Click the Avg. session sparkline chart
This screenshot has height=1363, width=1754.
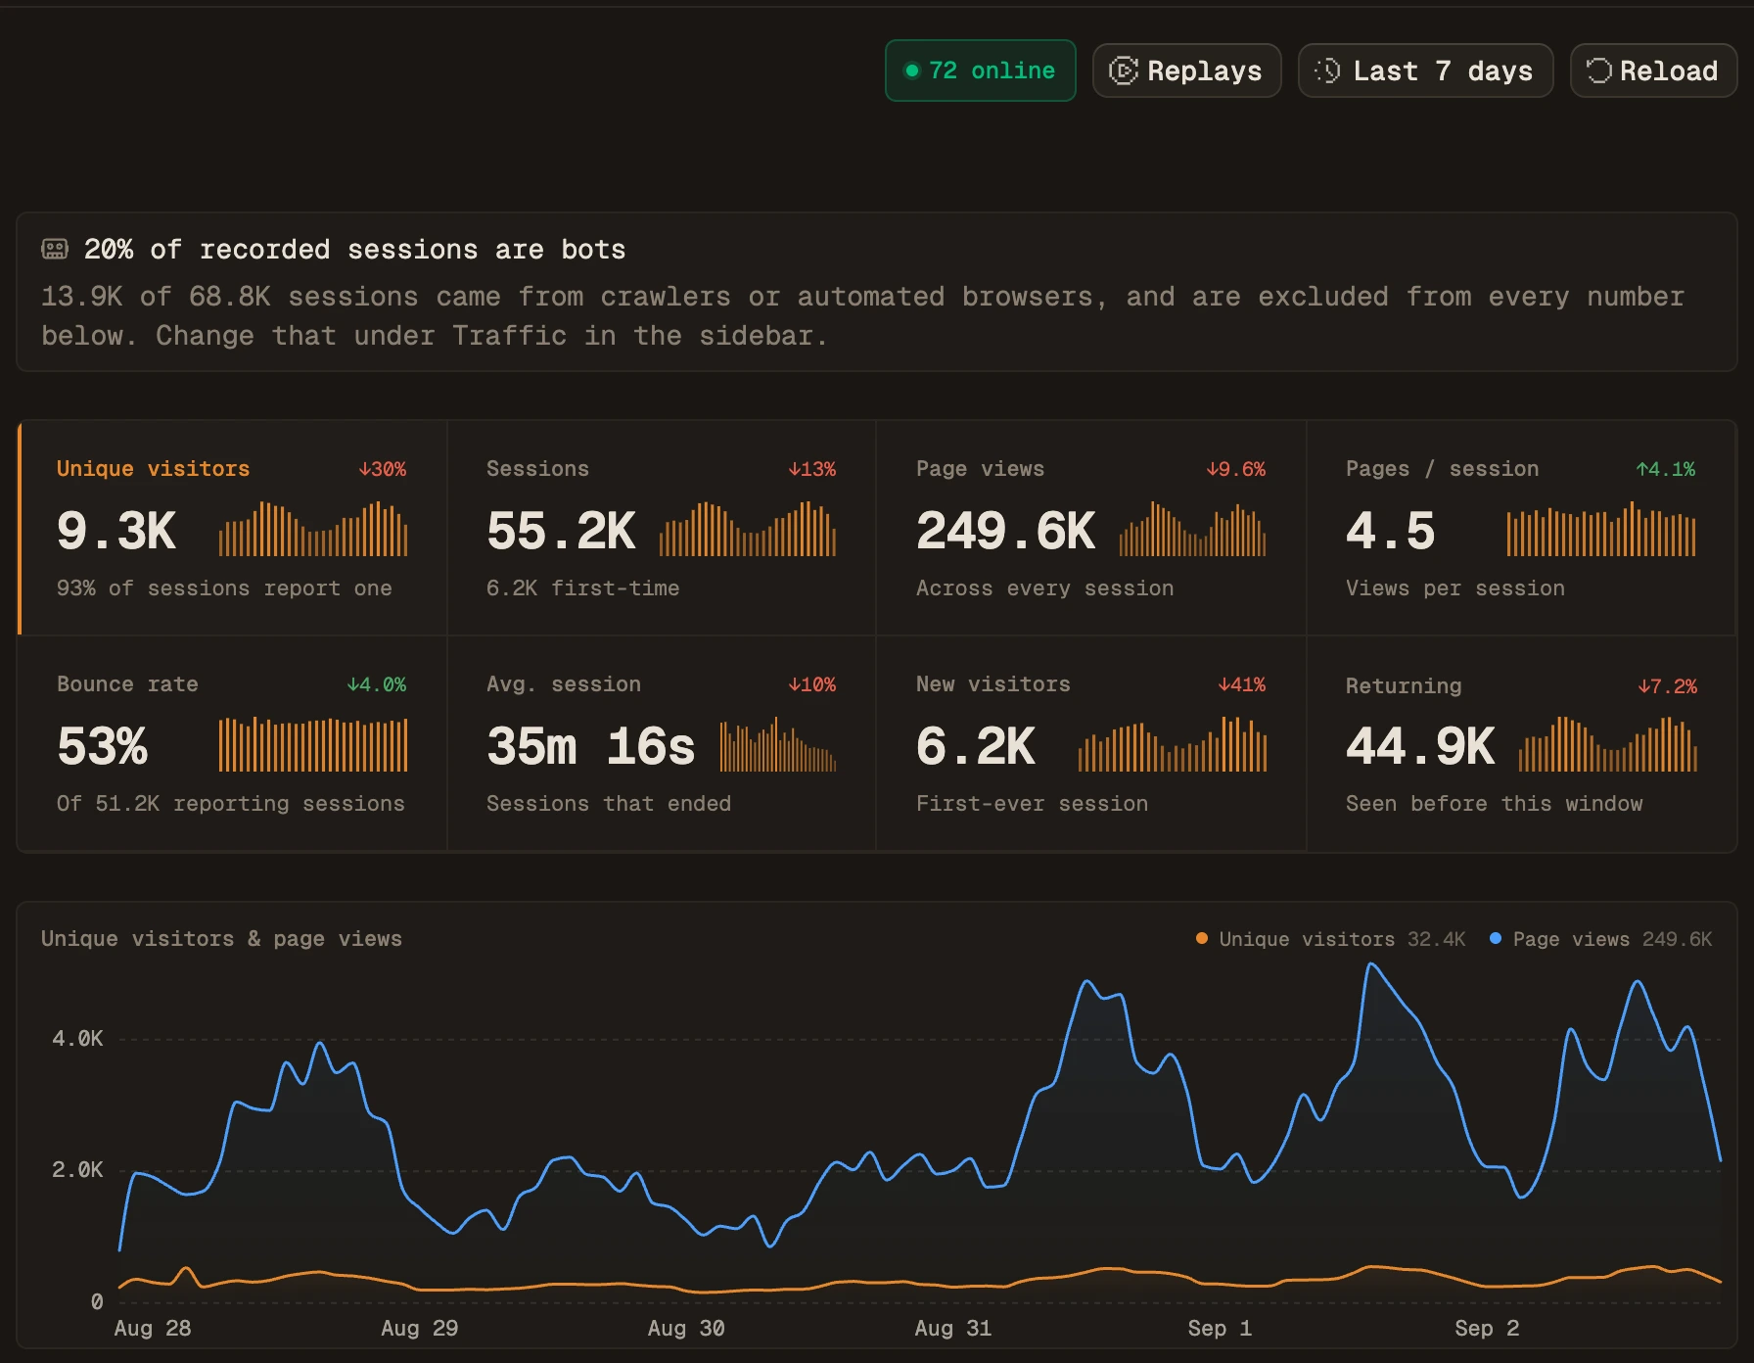click(x=778, y=744)
